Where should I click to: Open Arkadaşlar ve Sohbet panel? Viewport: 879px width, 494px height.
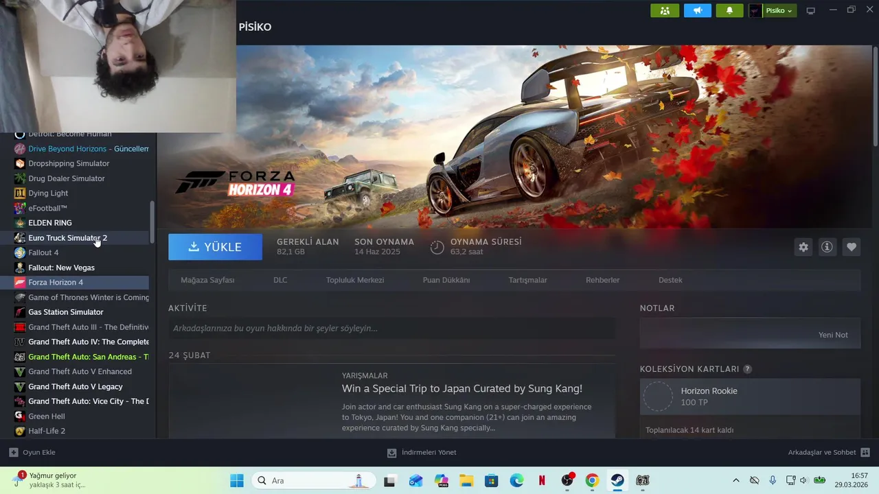[x=829, y=452]
